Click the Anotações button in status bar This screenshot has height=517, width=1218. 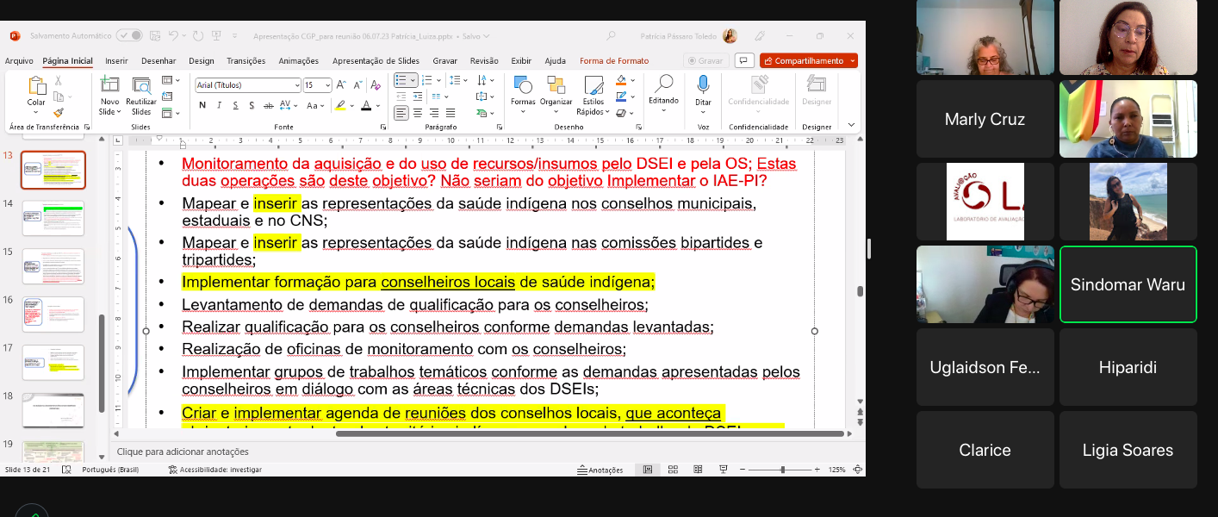click(x=600, y=470)
